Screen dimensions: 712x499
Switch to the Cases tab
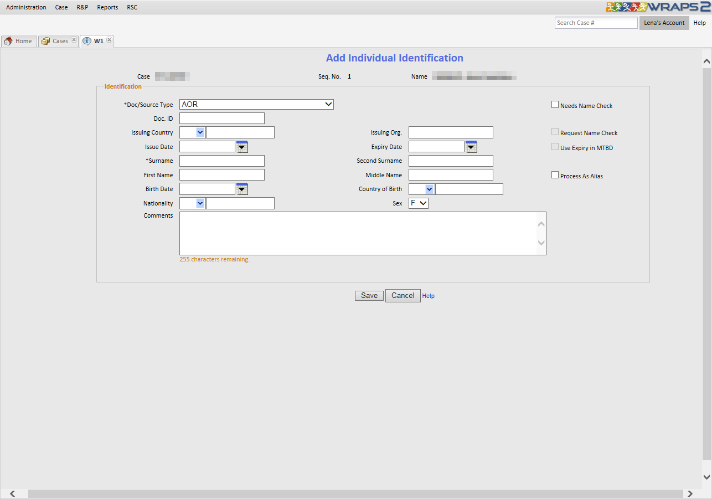pyautogui.click(x=58, y=41)
